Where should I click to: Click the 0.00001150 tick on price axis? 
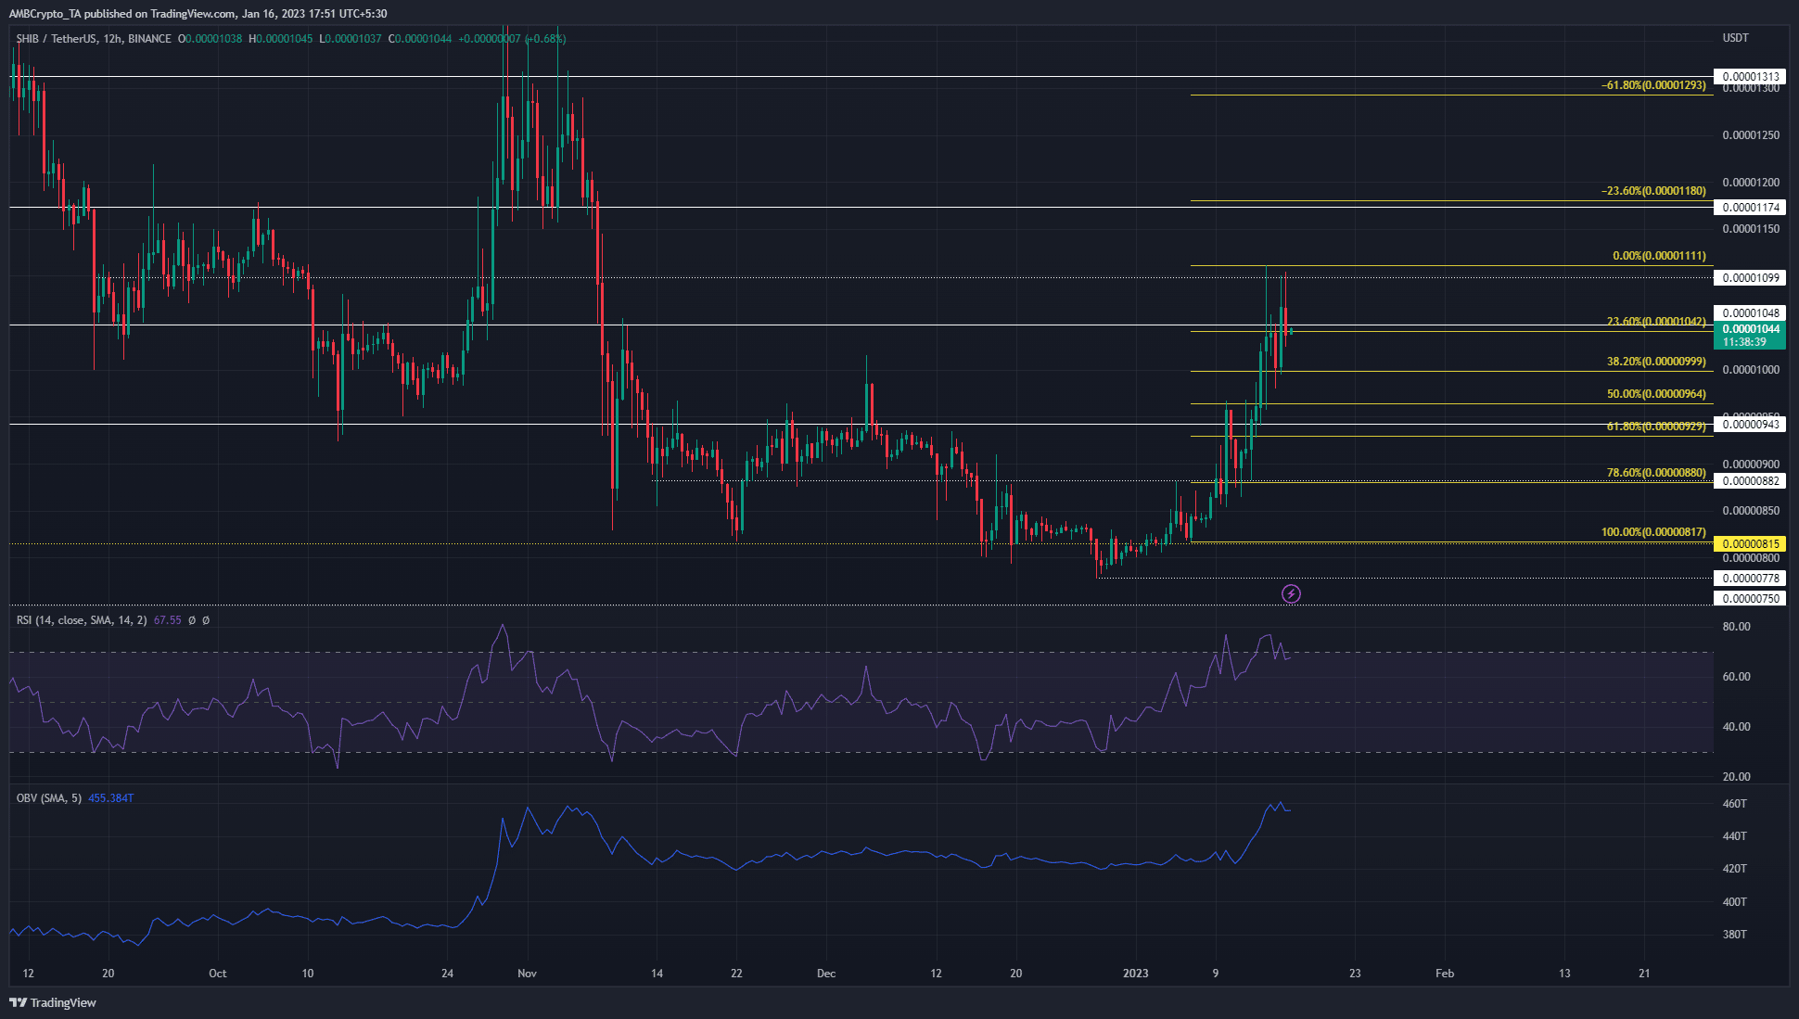(1751, 229)
